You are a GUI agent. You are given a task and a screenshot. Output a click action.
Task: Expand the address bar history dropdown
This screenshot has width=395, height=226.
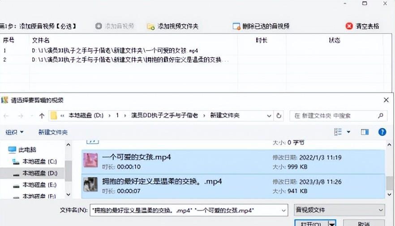pos(269,116)
